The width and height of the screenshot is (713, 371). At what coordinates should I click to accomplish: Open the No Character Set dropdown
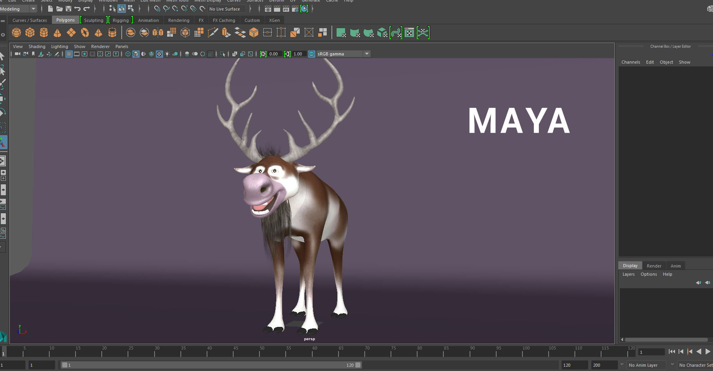coord(696,365)
